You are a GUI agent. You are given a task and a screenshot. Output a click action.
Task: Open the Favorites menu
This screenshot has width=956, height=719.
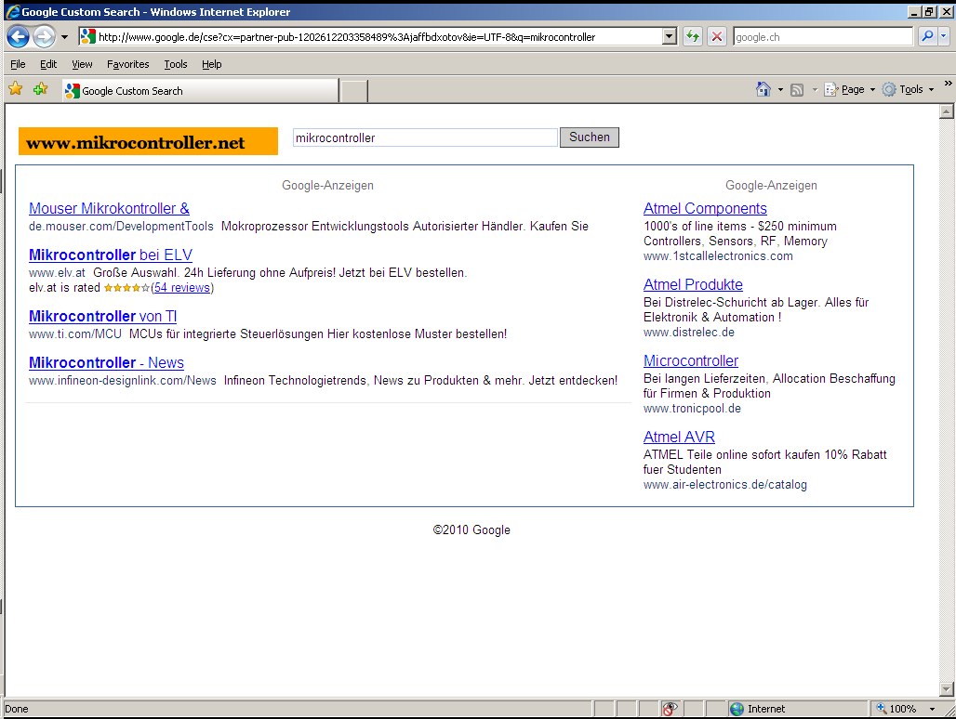click(128, 64)
